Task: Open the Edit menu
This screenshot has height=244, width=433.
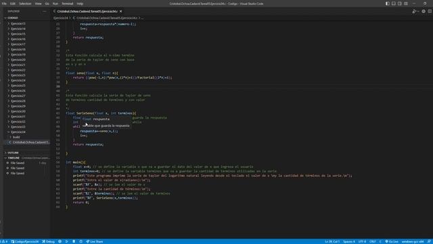Action: pyautogui.click(x=13, y=3)
